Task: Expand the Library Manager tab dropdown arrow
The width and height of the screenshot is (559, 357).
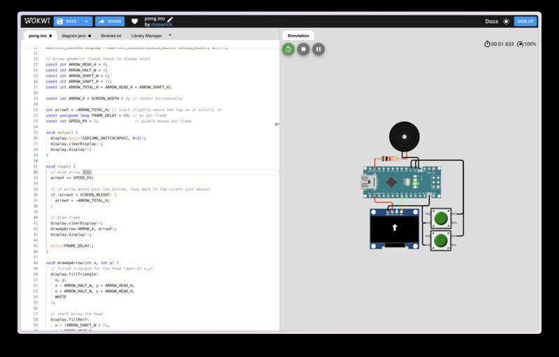Action: point(170,35)
